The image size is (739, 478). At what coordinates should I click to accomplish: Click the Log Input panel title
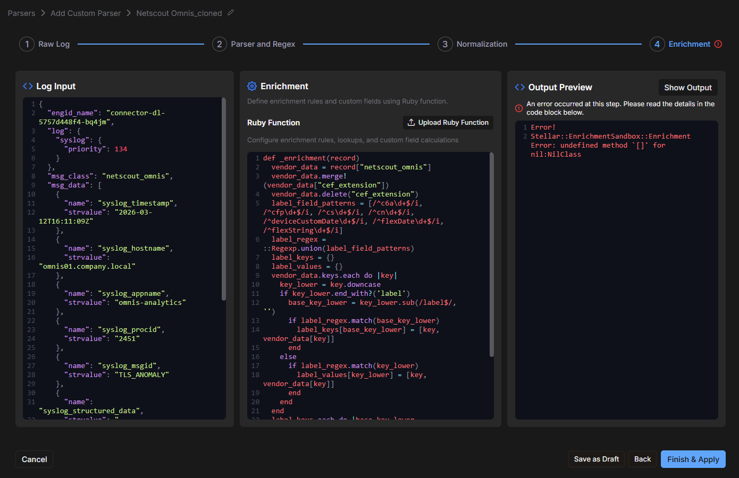(56, 86)
